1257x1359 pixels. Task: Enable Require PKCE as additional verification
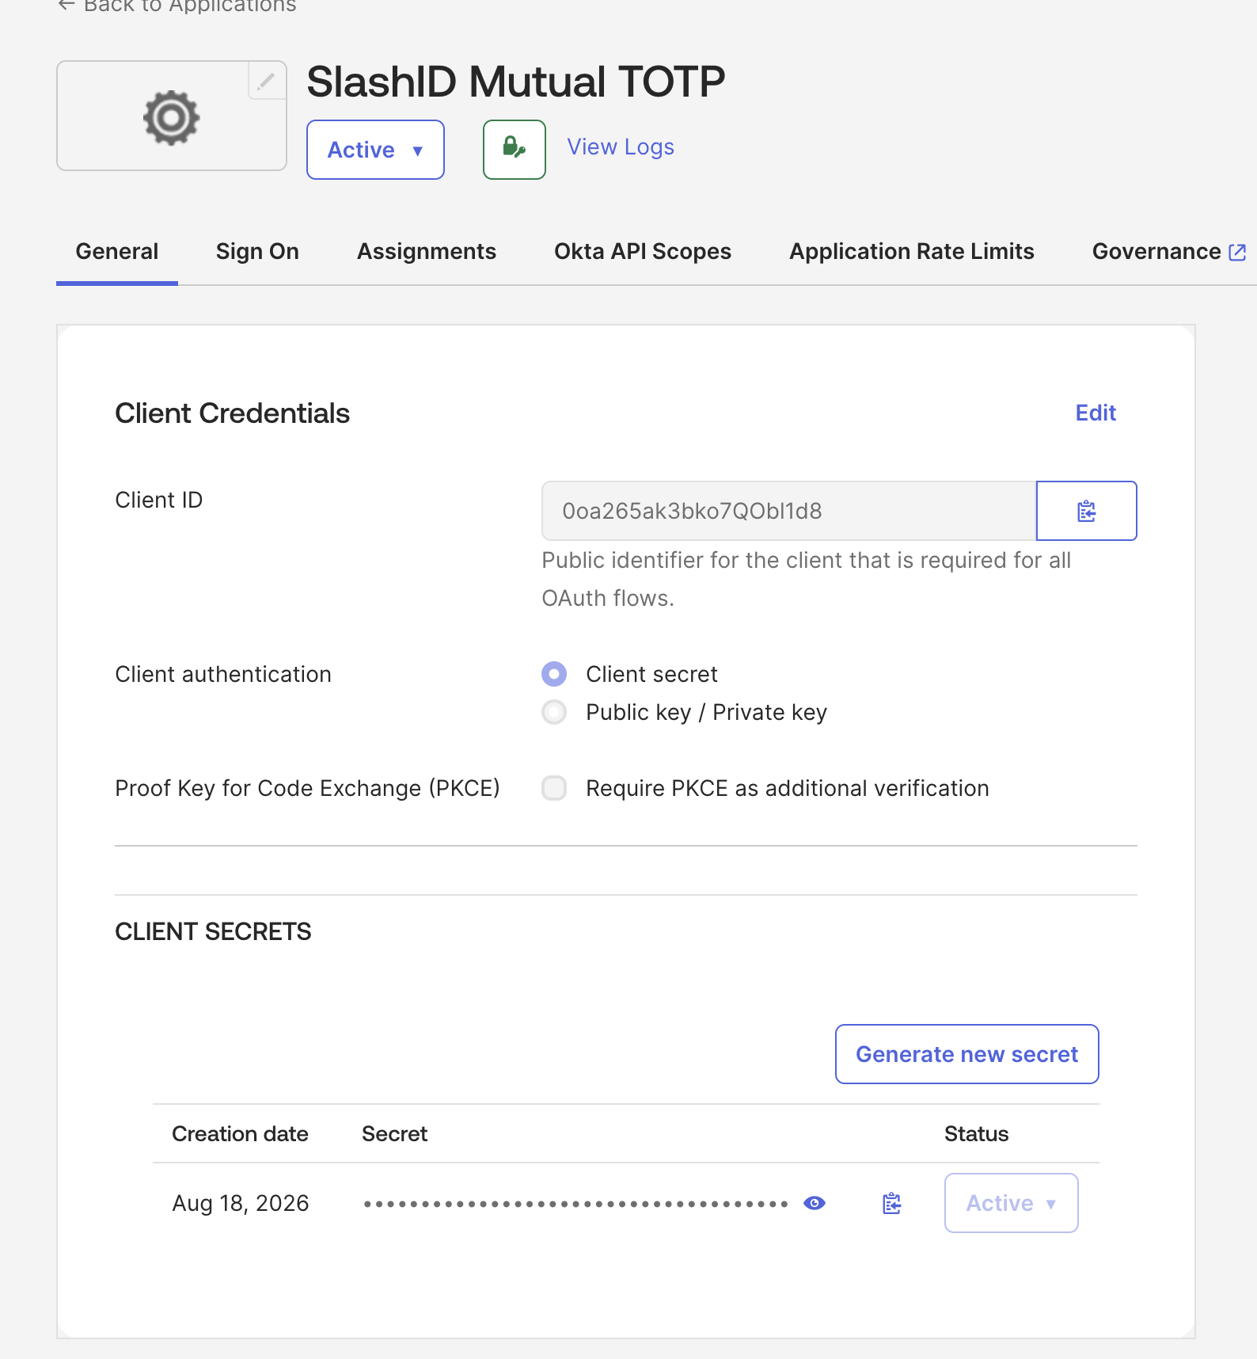pyautogui.click(x=554, y=788)
